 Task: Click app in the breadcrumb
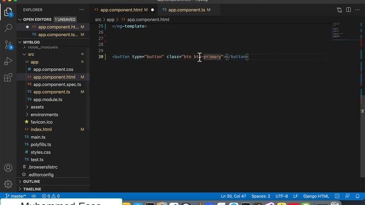(x=110, y=19)
